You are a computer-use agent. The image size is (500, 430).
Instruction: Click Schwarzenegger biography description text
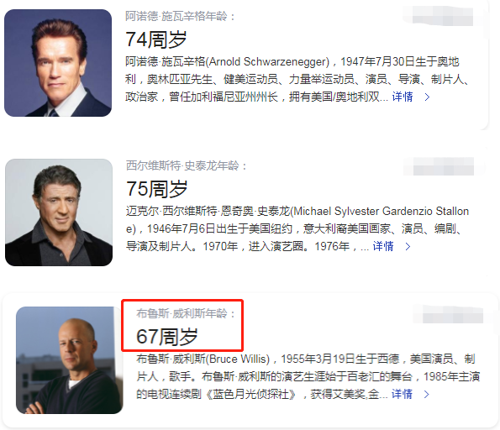[297, 79]
